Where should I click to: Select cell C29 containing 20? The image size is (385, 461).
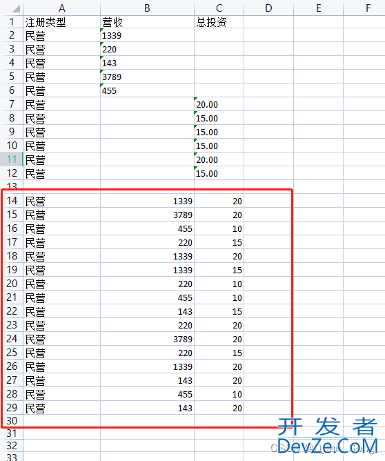pos(219,408)
